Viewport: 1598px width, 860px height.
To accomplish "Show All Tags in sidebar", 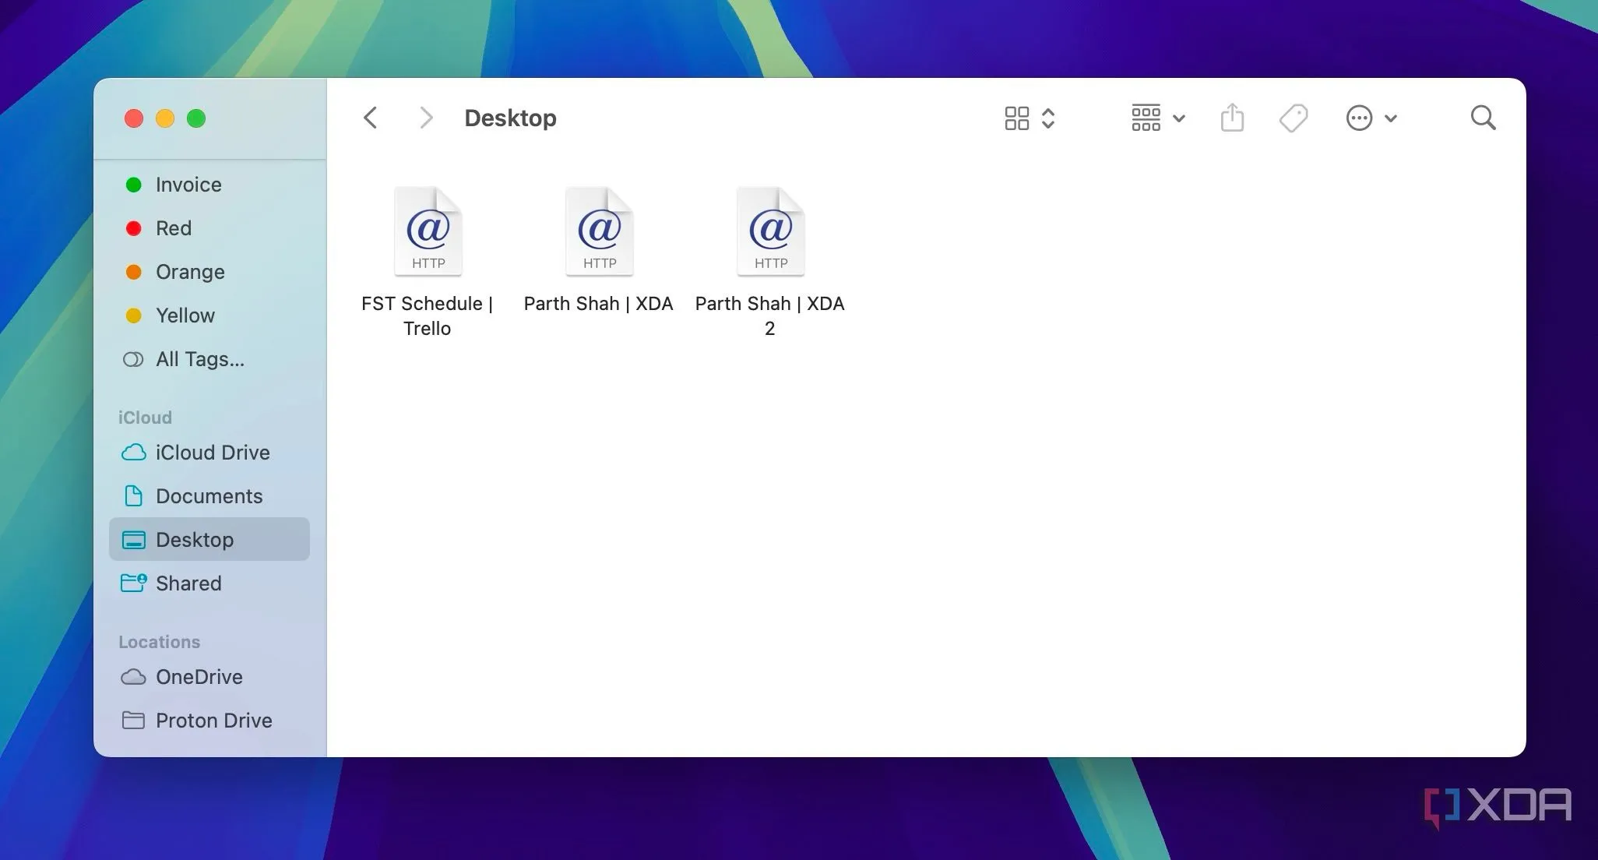I will (209, 359).
